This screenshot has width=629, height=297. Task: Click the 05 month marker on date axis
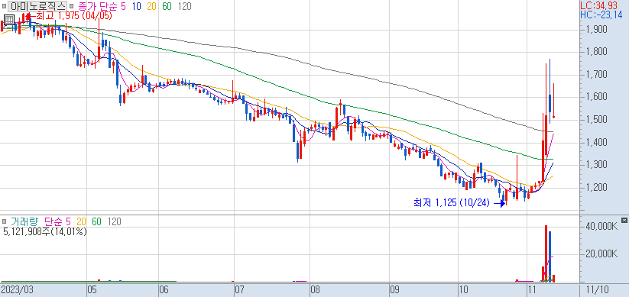[x=92, y=290]
